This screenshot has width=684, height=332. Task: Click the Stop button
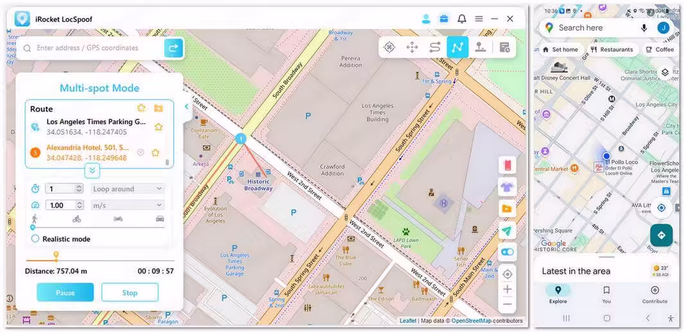[x=130, y=292]
